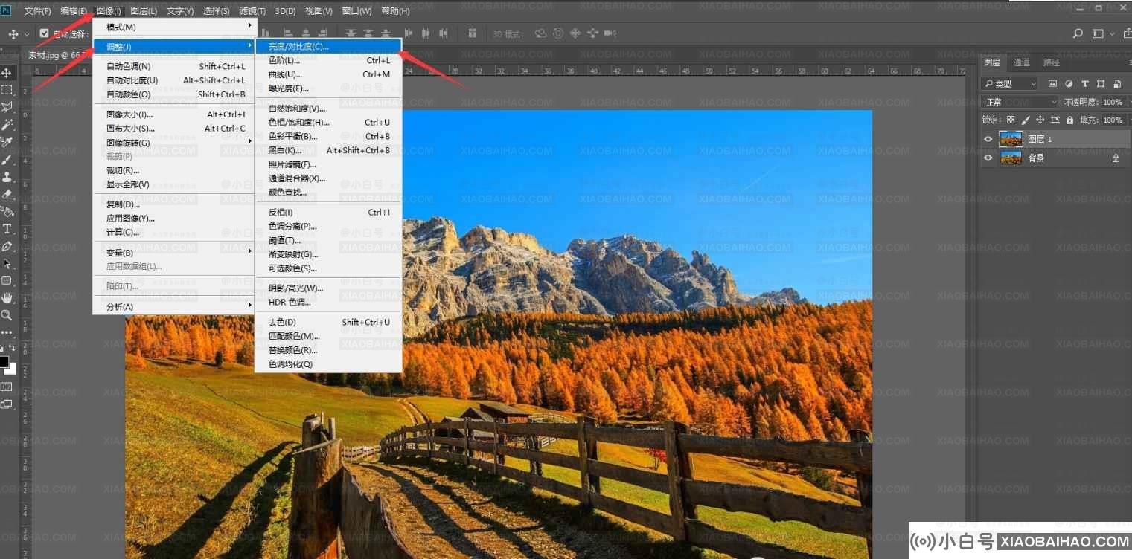Filter layers by shape icon

pos(1101,84)
